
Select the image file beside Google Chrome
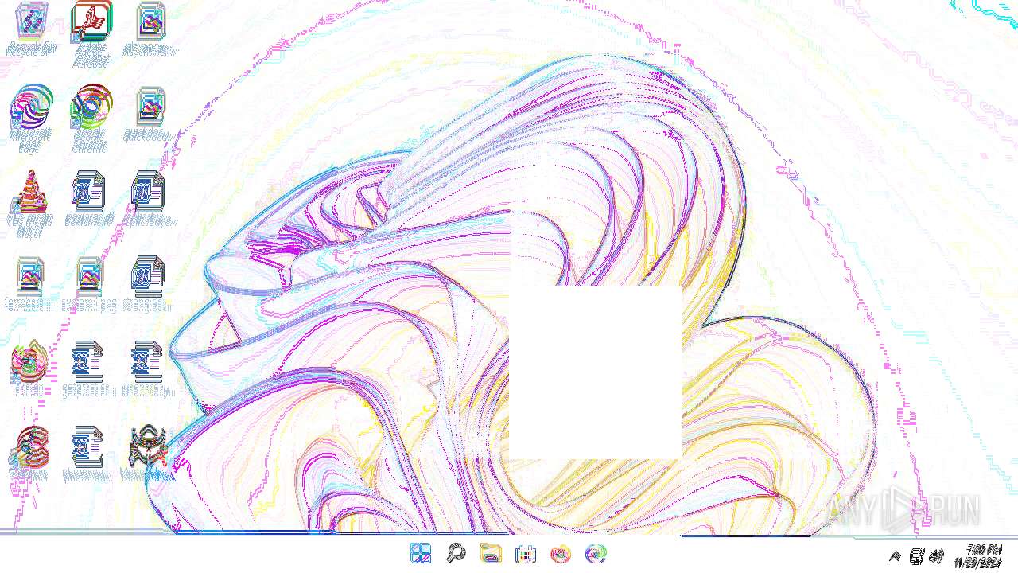point(150,114)
